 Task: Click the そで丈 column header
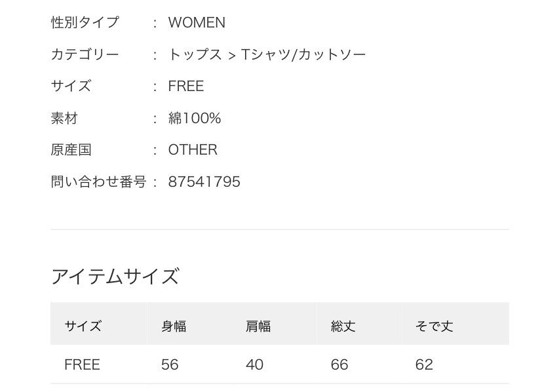coord(434,326)
